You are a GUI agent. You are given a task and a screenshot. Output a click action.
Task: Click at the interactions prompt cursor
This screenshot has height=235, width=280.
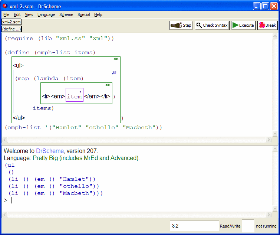pyautogui.click(x=11, y=200)
